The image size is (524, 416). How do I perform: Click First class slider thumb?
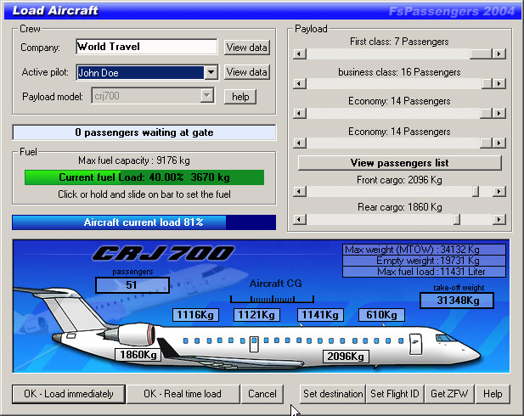(481, 53)
